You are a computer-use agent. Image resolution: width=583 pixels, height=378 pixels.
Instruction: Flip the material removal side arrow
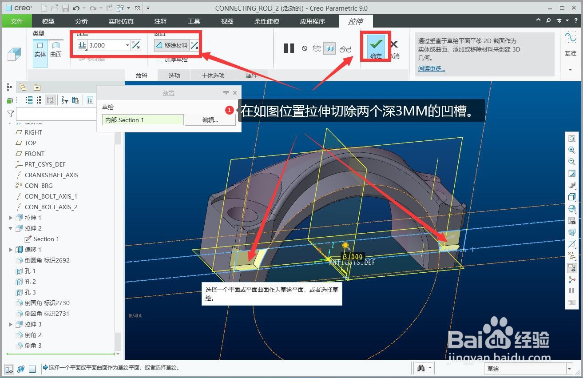(194, 45)
